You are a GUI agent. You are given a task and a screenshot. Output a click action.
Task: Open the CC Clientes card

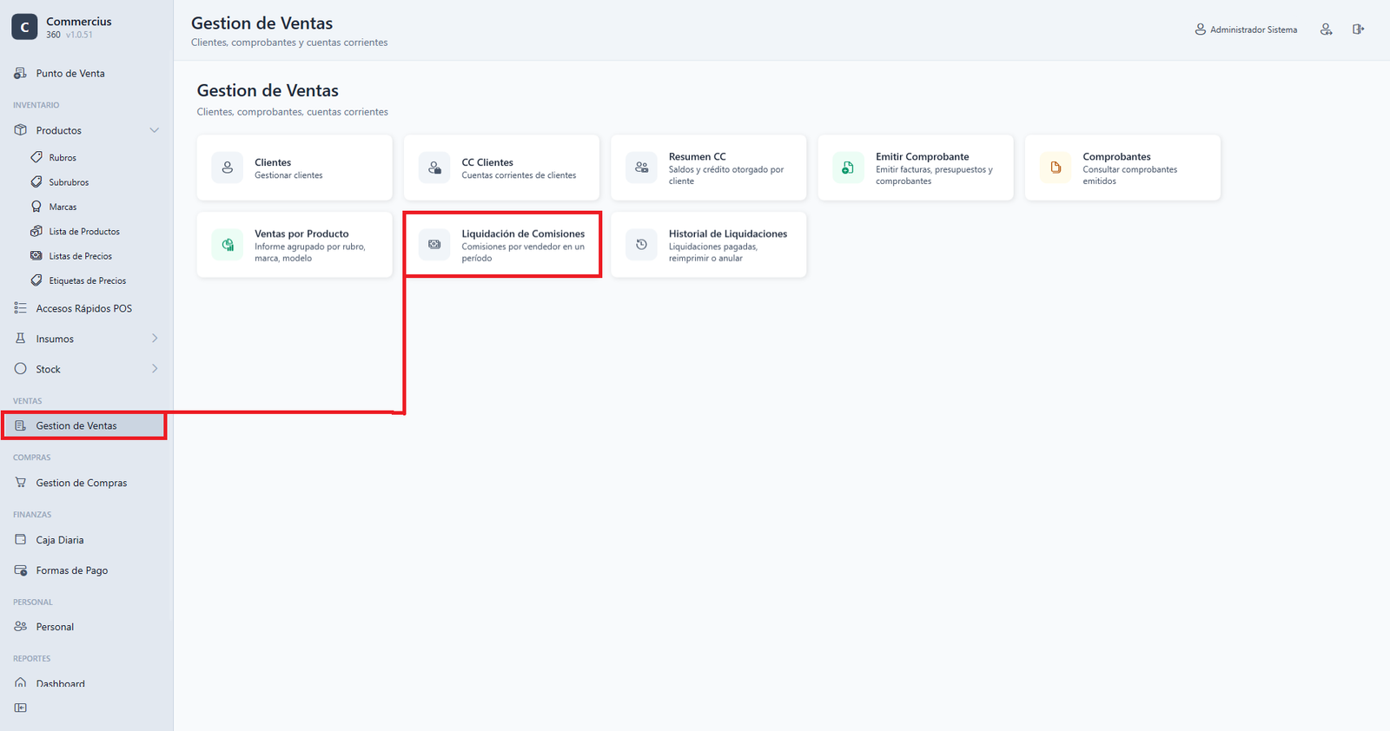tap(502, 168)
